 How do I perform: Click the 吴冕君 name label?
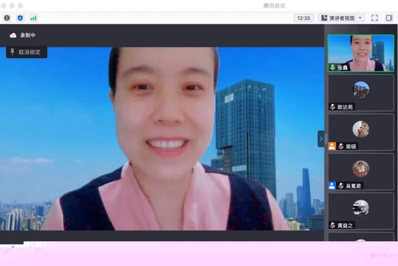353,186
